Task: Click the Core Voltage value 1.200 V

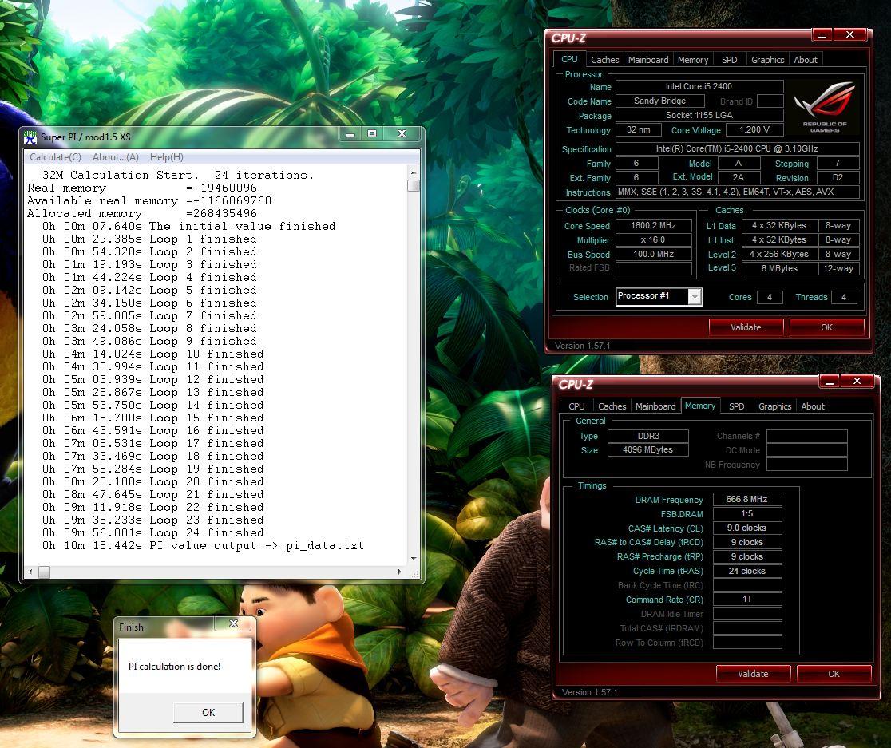Action: tap(754, 129)
